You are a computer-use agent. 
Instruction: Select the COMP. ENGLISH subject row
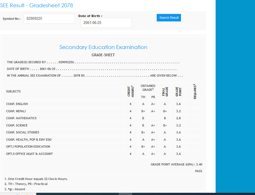17,104
